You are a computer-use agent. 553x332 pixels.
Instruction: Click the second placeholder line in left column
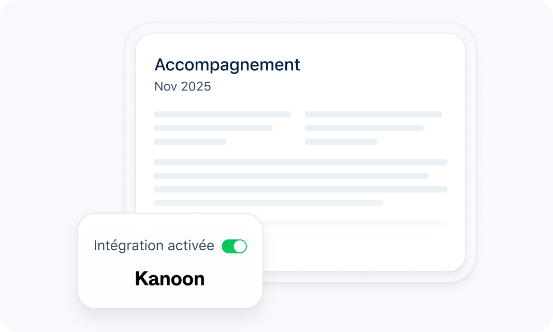[213, 128]
